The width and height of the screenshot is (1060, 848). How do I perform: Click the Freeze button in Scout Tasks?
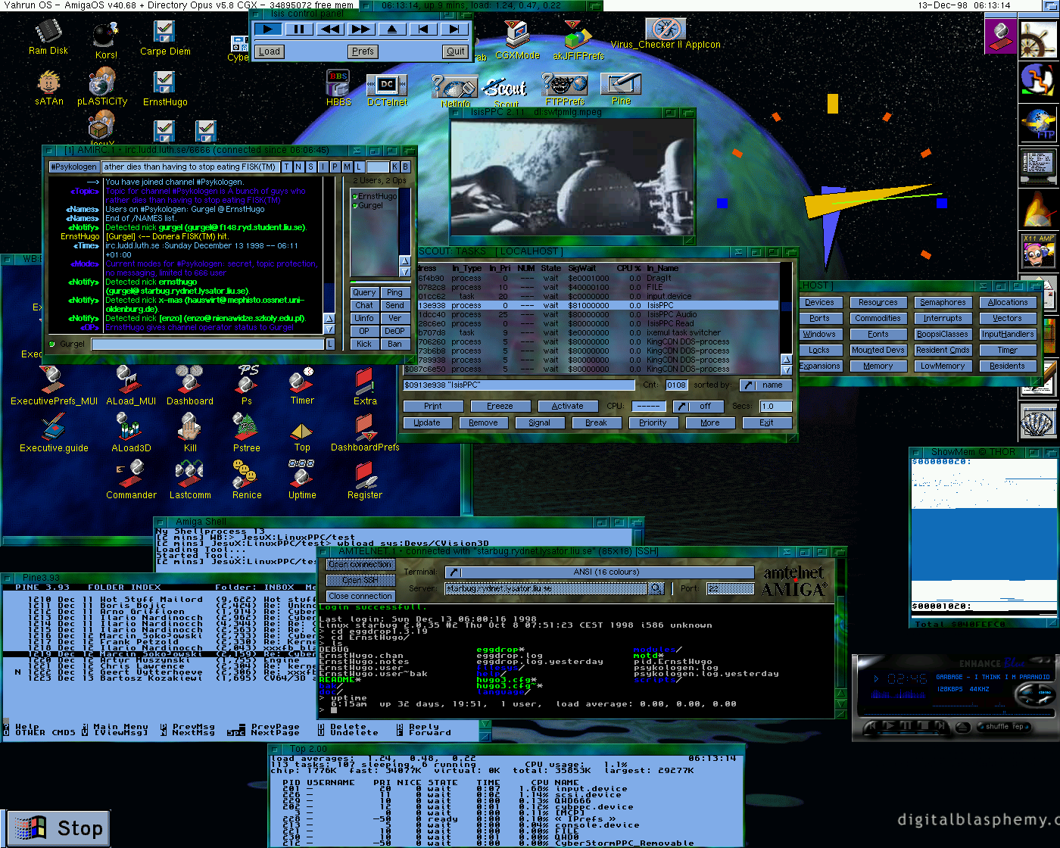click(500, 407)
